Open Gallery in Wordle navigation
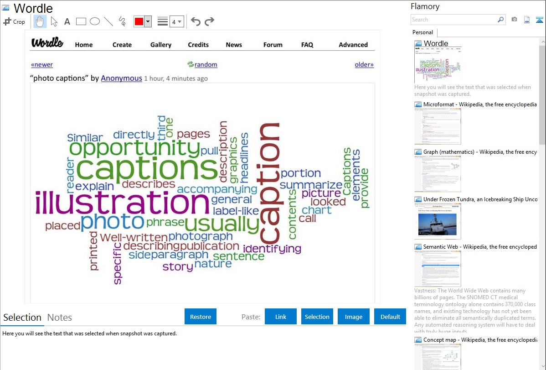 point(161,45)
